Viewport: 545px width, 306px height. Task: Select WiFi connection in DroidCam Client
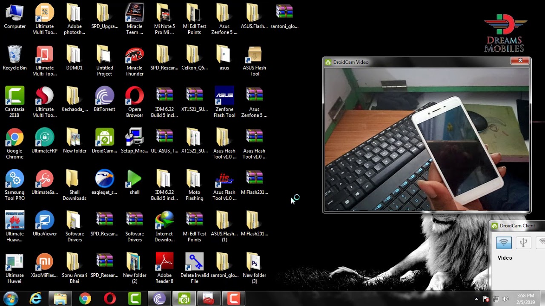coord(504,243)
